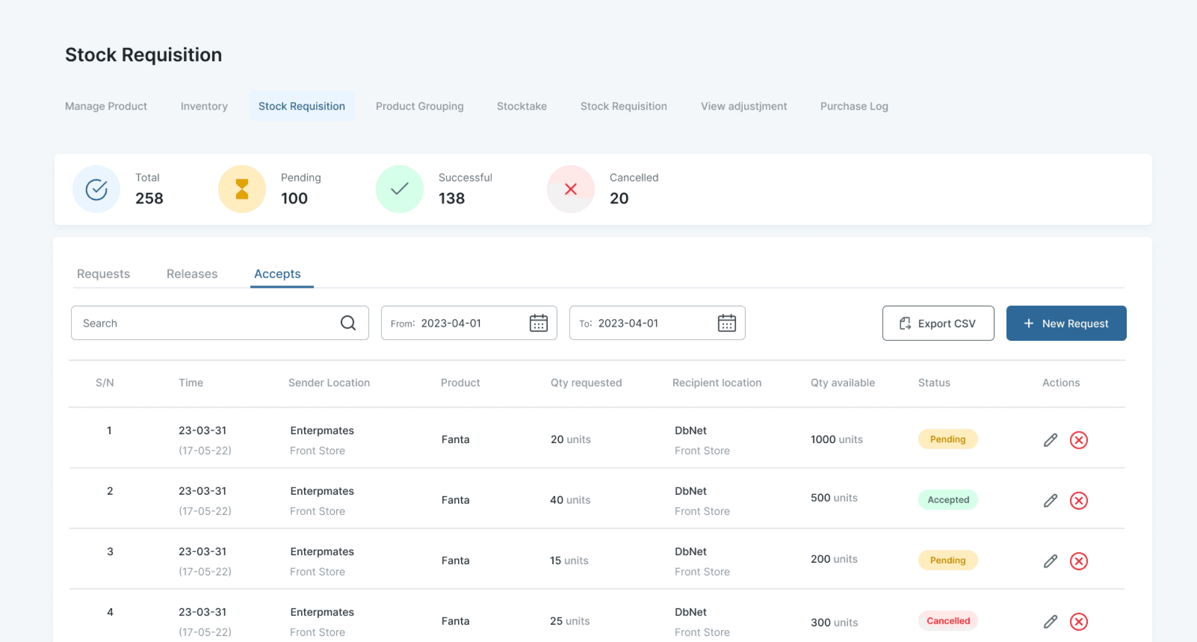Click the Pending status badge in row 3
Screen dimensions: 1197x642
947,560
